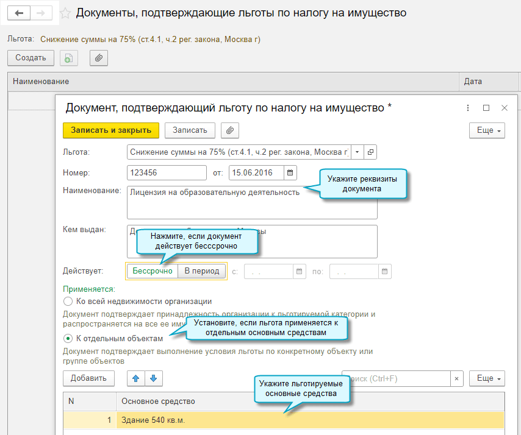This screenshot has width=521, height=435.
Task: Click the forward navigation arrow
Action: pyautogui.click(x=41, y=13)
